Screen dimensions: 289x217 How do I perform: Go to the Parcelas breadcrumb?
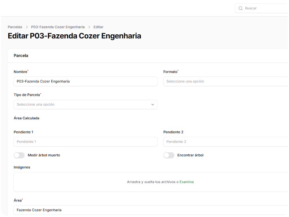point(15,27)
